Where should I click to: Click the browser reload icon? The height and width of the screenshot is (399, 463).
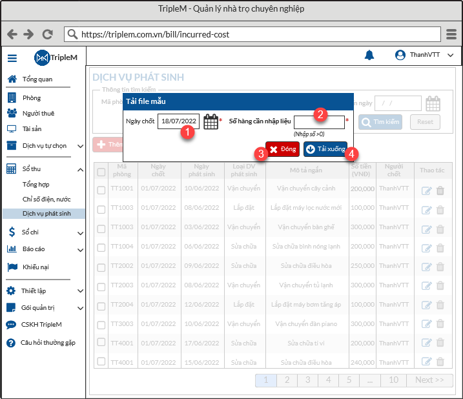point(47,34)
